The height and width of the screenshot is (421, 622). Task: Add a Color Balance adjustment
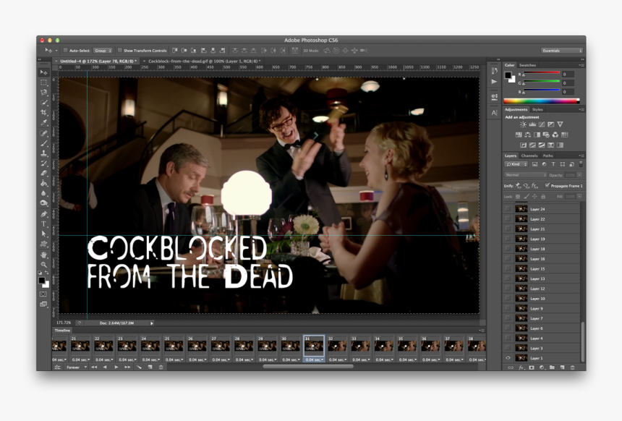coord(527,135)
